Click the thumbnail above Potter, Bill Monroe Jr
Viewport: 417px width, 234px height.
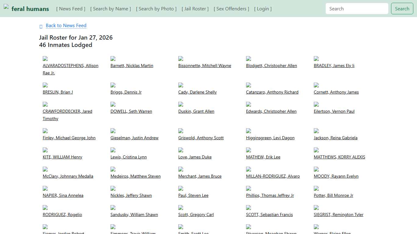[x=316, y=188]
